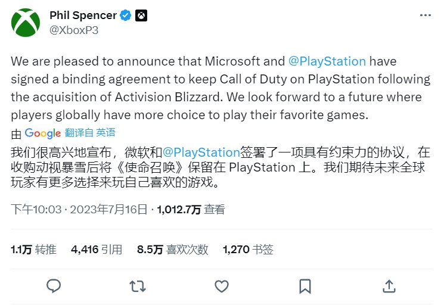Viewport: 444px width, 305px height.
Task: Click the 下午10:03 · 2023年7月16日 timestamp
Action: [79, 209]
